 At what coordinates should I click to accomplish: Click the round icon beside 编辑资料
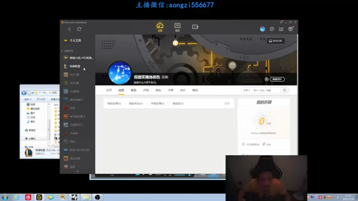point(266,80)
